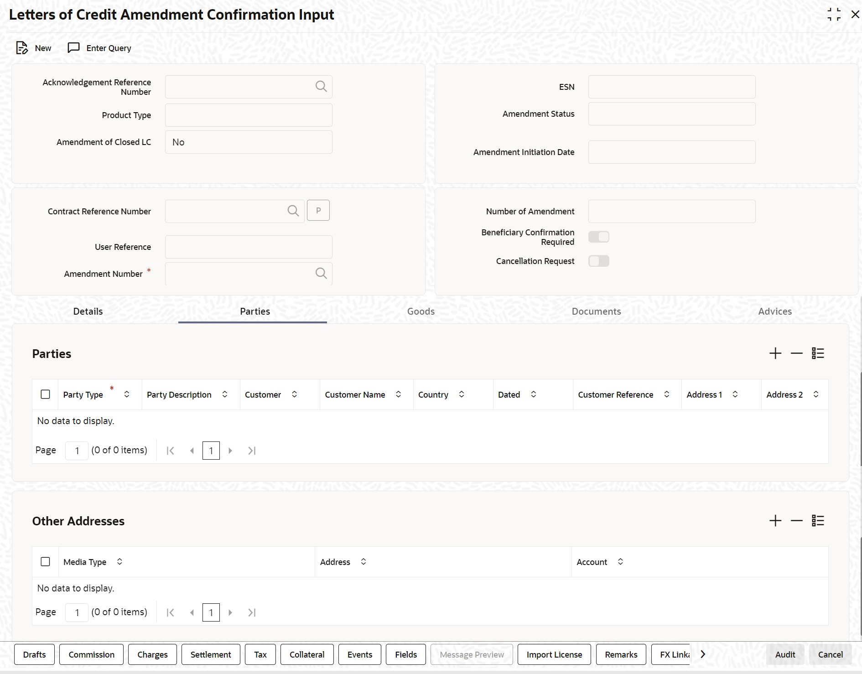Click the Parties page number field
Image resolution: width=862 pixels, height=674 pixels.
[77, 451]
